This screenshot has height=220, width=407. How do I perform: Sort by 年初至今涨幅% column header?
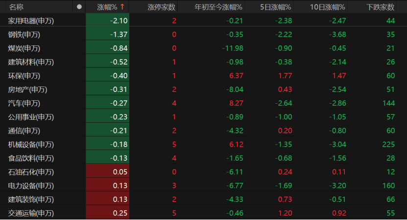[218, 7]
